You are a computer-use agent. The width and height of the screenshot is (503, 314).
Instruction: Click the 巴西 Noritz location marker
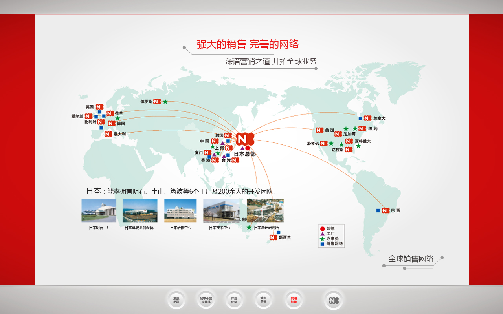pos(386,210)
